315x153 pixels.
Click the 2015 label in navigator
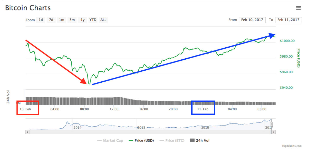point(141,128)
